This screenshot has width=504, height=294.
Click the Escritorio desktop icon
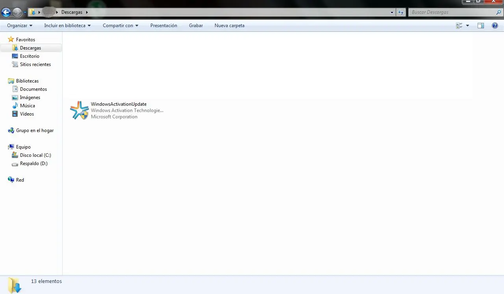[x=15, y=56]
